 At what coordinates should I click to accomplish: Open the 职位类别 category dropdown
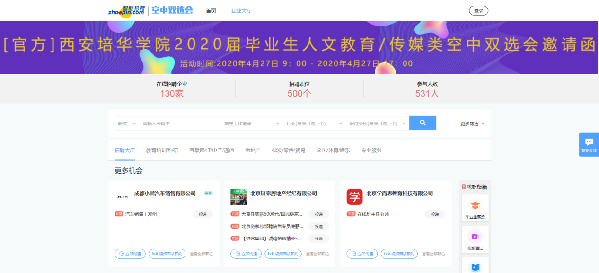377,123
